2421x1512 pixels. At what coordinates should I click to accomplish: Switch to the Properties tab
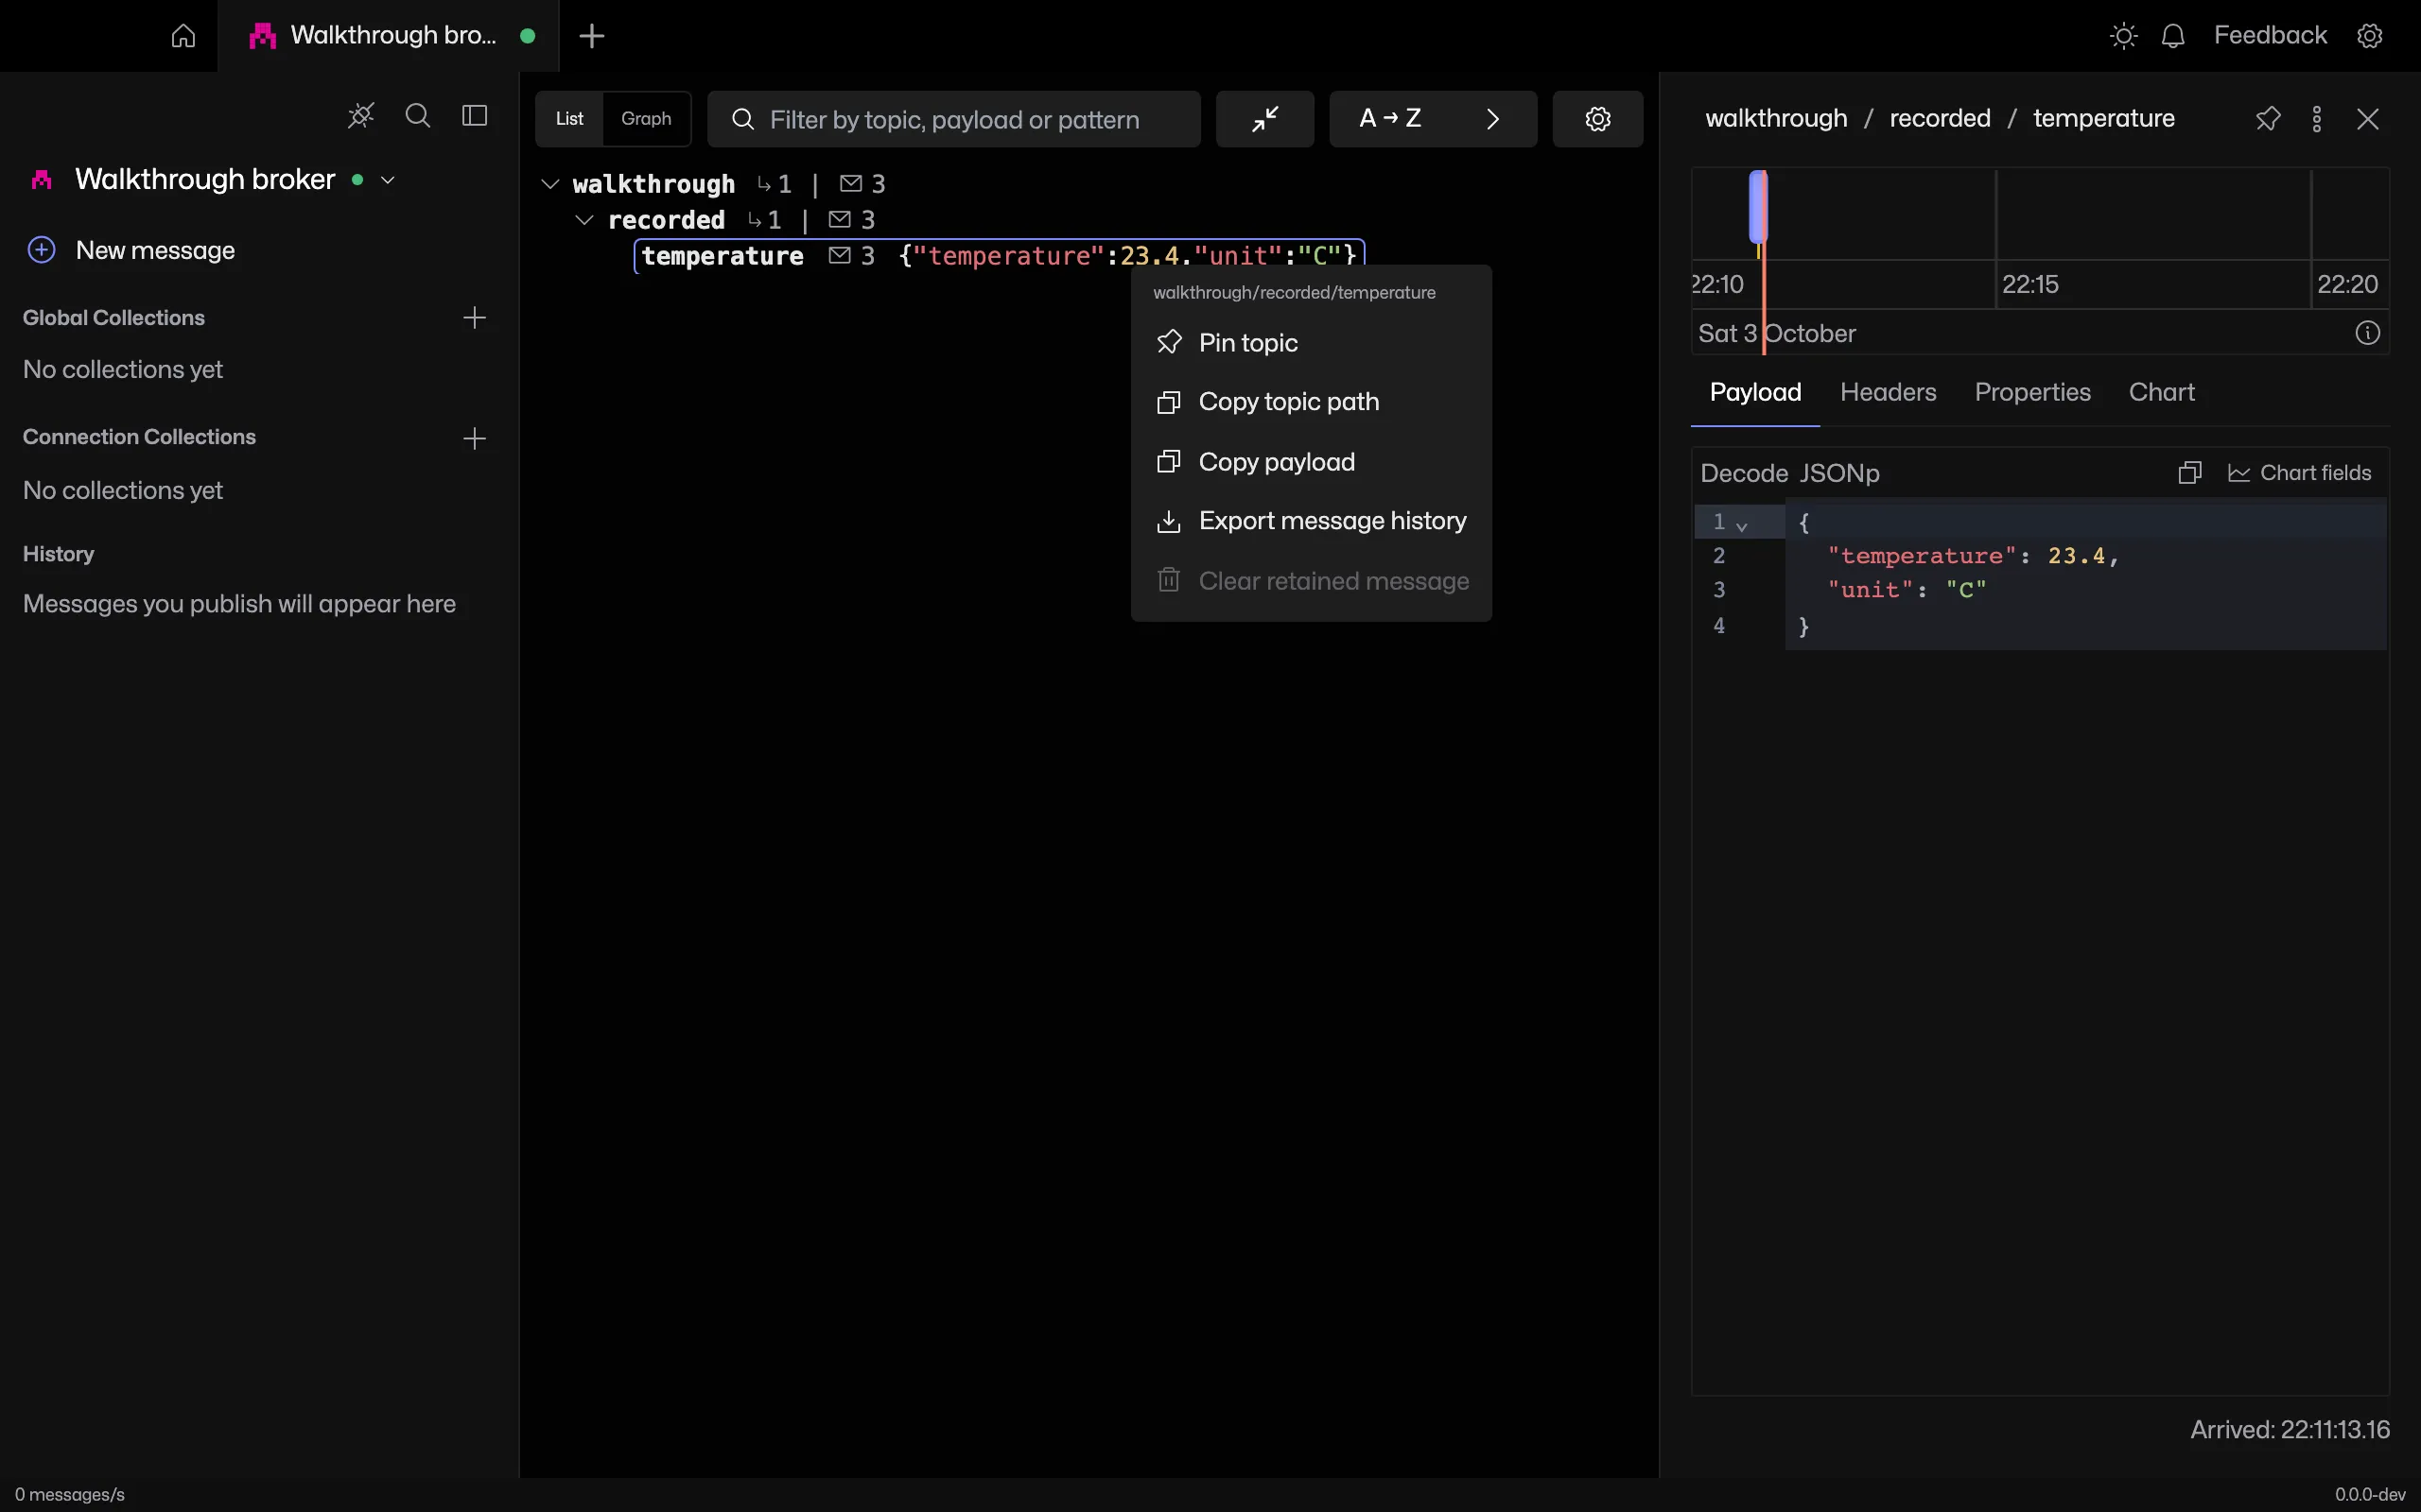[2031, 392]
